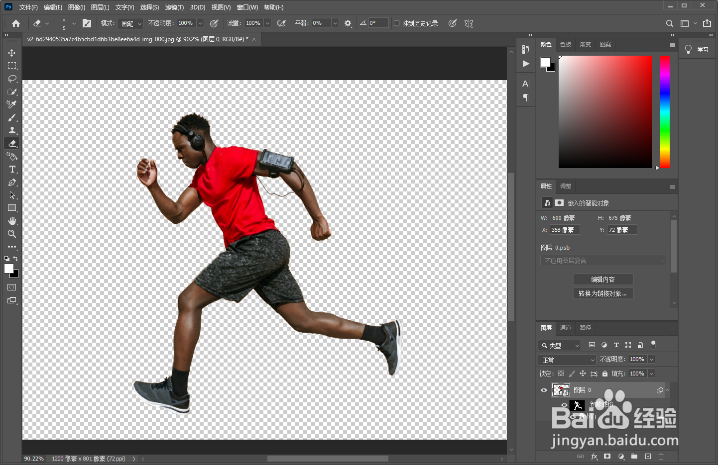The height and width of the screenshot is (465, 718).
Task: Switch to 调整 tab
Action: (566, 186)
